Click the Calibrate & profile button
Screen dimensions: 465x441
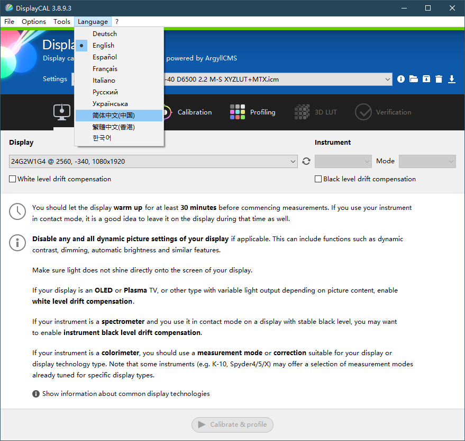(233, 425)
